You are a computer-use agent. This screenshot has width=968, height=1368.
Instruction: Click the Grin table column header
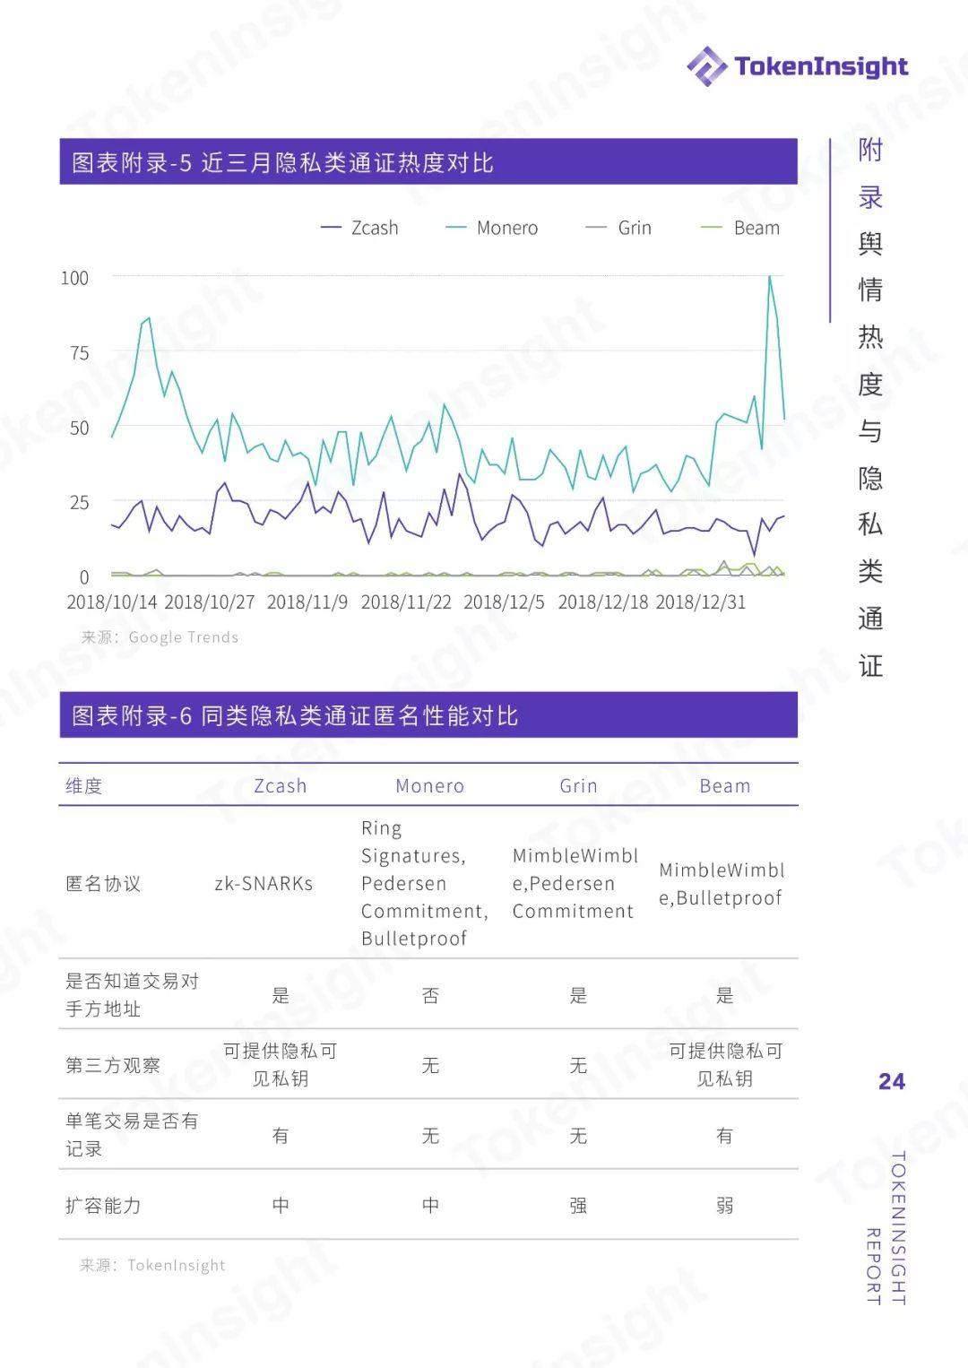pos(578,786)
